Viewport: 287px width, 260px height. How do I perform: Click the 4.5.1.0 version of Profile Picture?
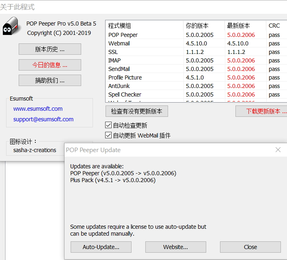pyautogui.click(x=195, y=77)
